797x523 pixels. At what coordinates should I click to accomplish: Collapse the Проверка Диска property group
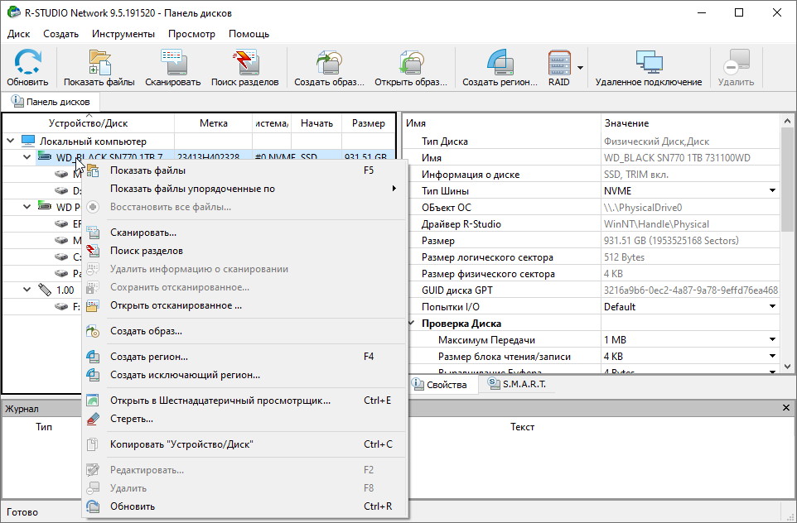(411, 323)
